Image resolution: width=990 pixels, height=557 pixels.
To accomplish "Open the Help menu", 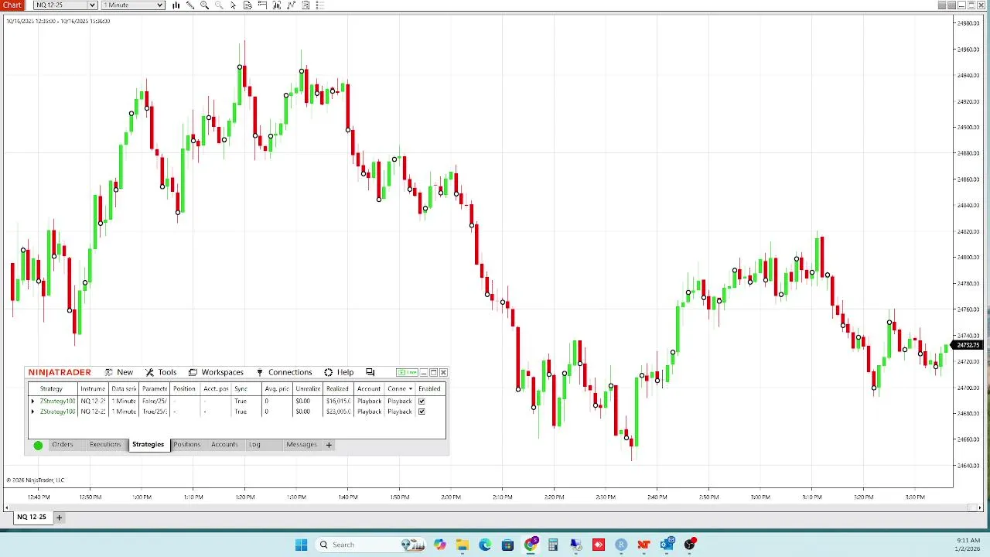I will [x=339, y=372].
